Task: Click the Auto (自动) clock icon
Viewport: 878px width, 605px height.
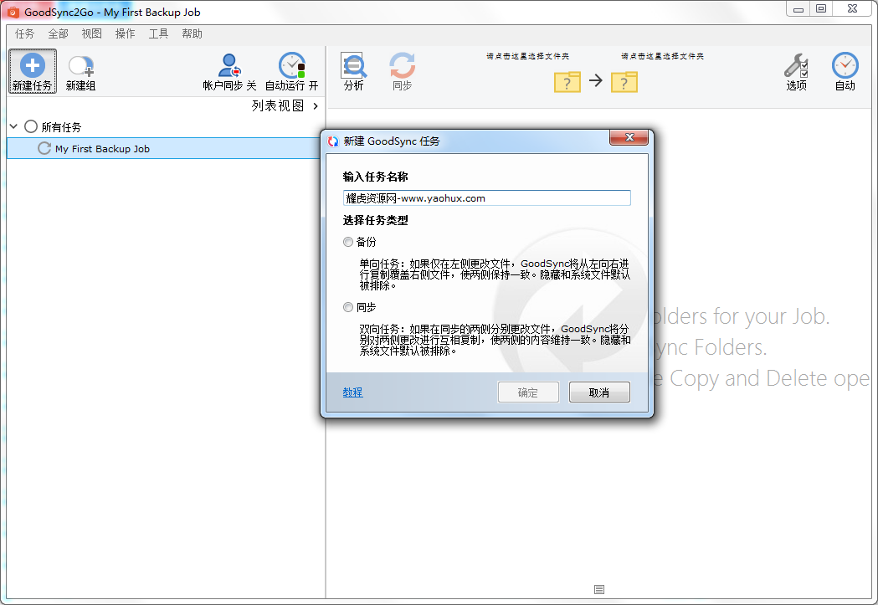Action: pos(845,66)
